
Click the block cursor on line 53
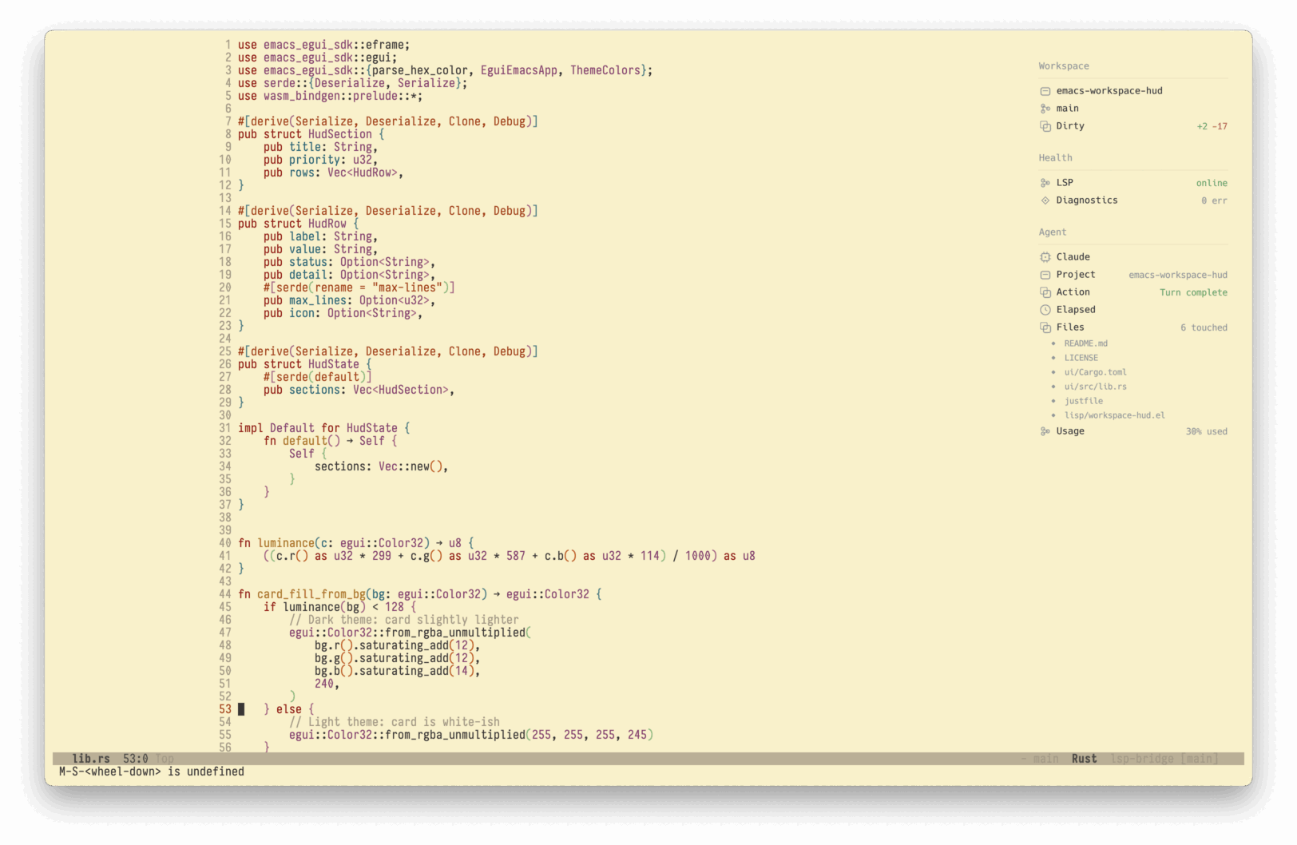point(241,709)
